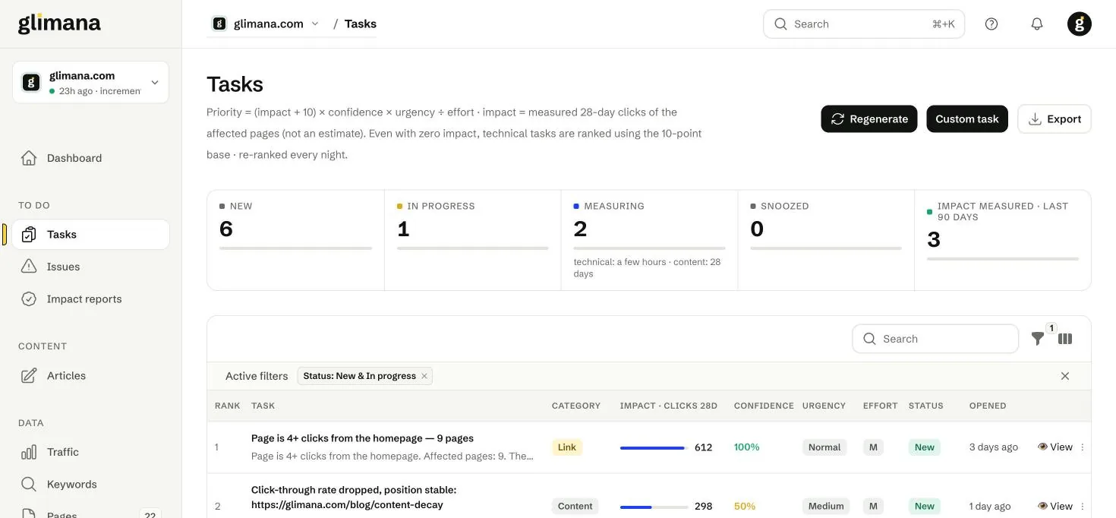1116x518 pixels.
Task: Expand the glimana.com site switcher in sidebar
Action: pyautogui.click(x=90, y=82)
